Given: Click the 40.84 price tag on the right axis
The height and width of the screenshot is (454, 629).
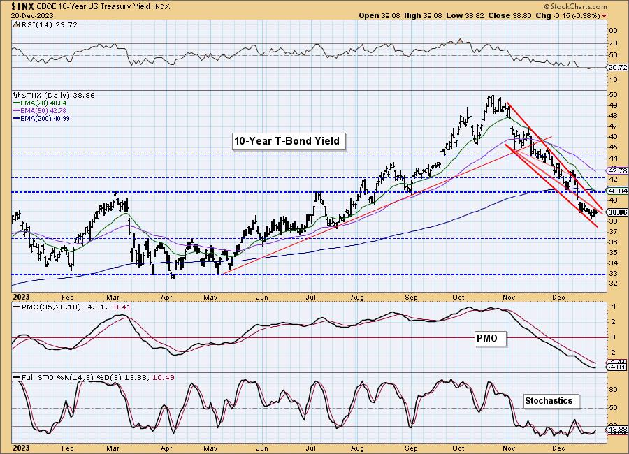Looking at the screenshot, I should click(618, 191).
